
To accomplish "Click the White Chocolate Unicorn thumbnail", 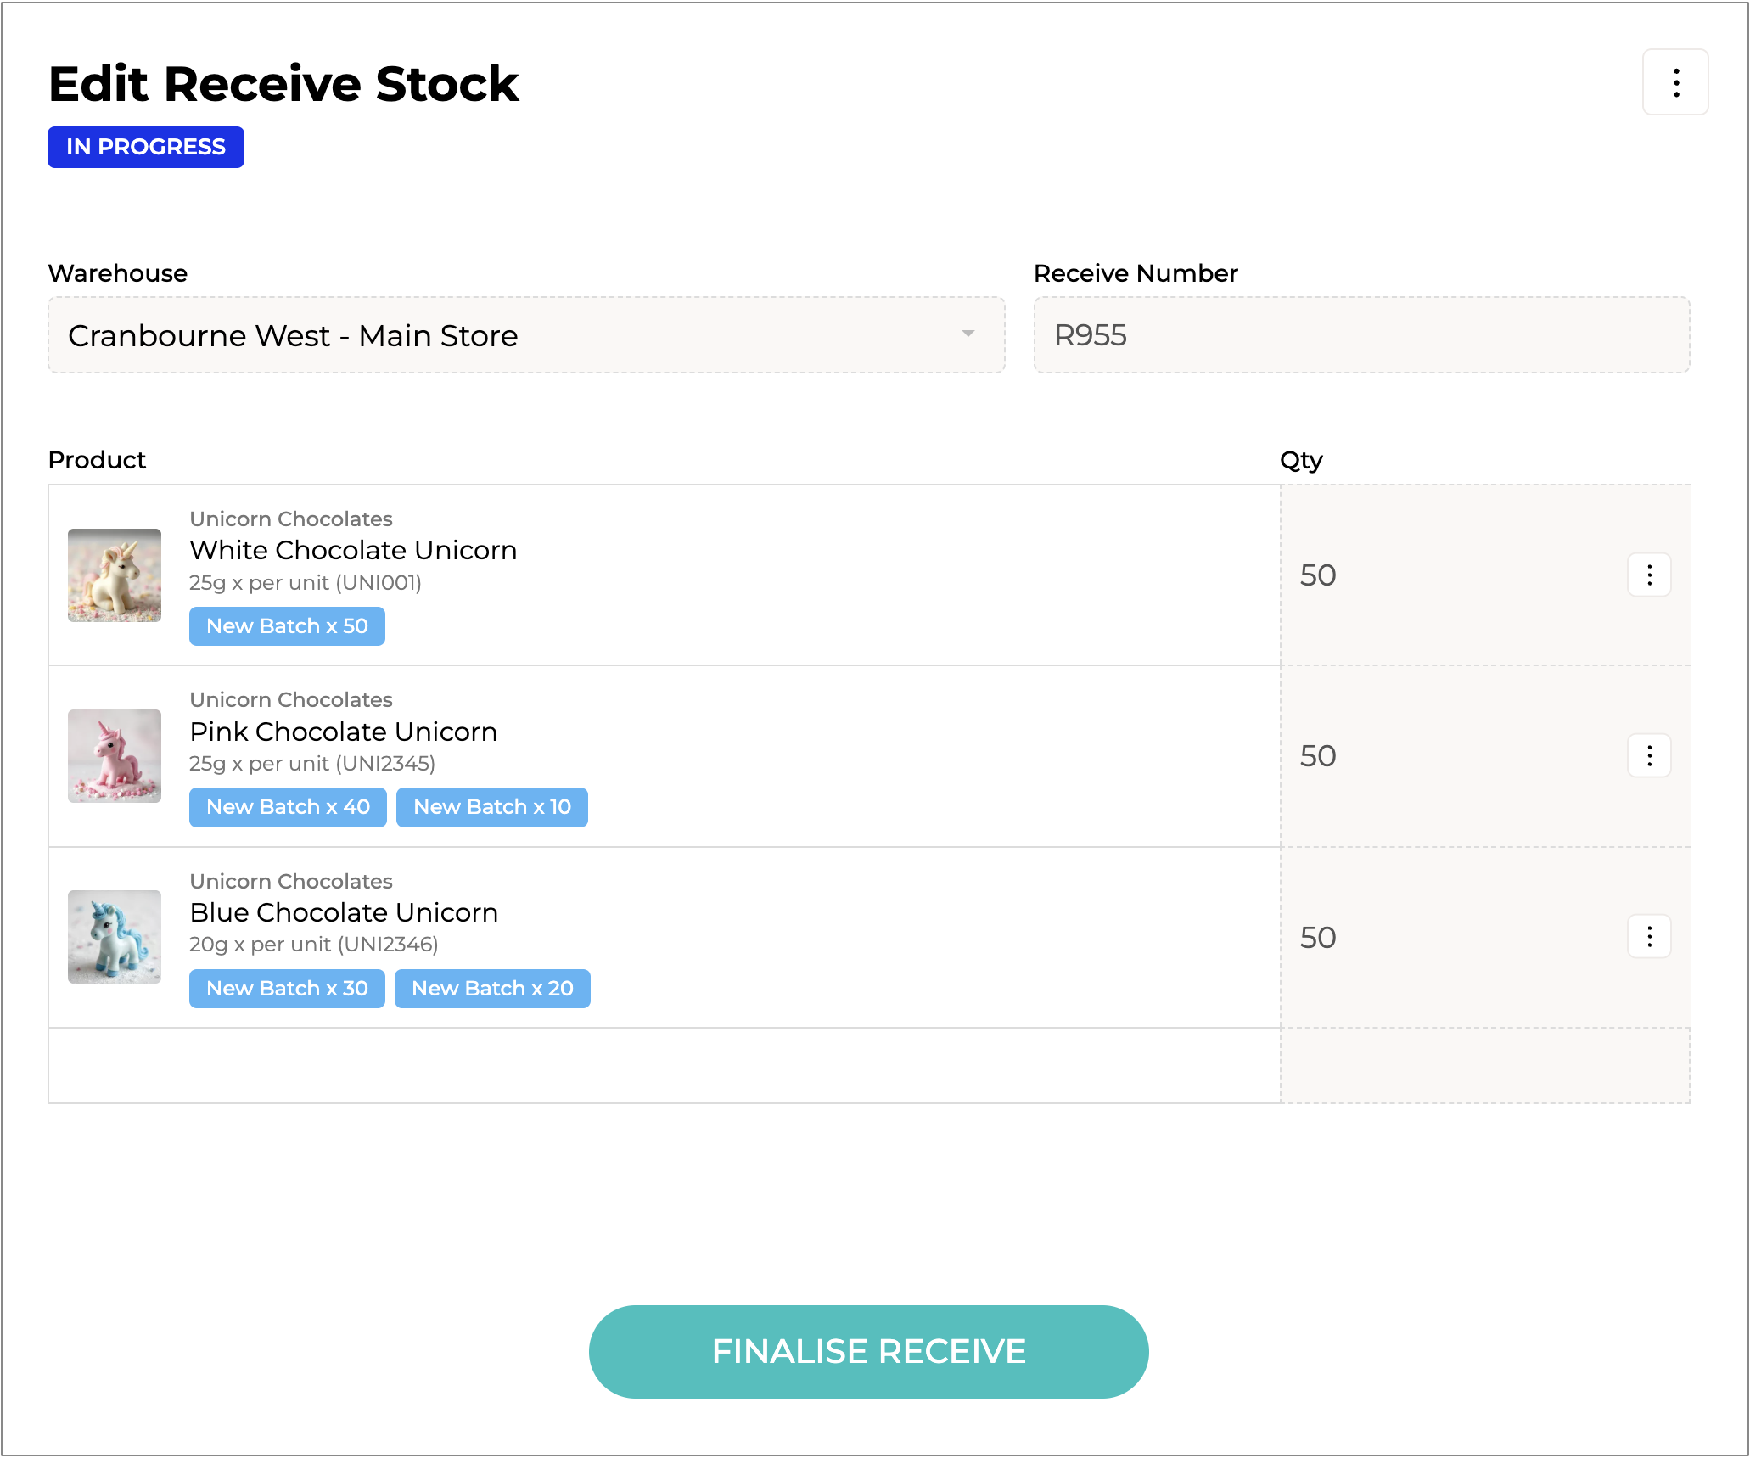I will pos(115,575).
